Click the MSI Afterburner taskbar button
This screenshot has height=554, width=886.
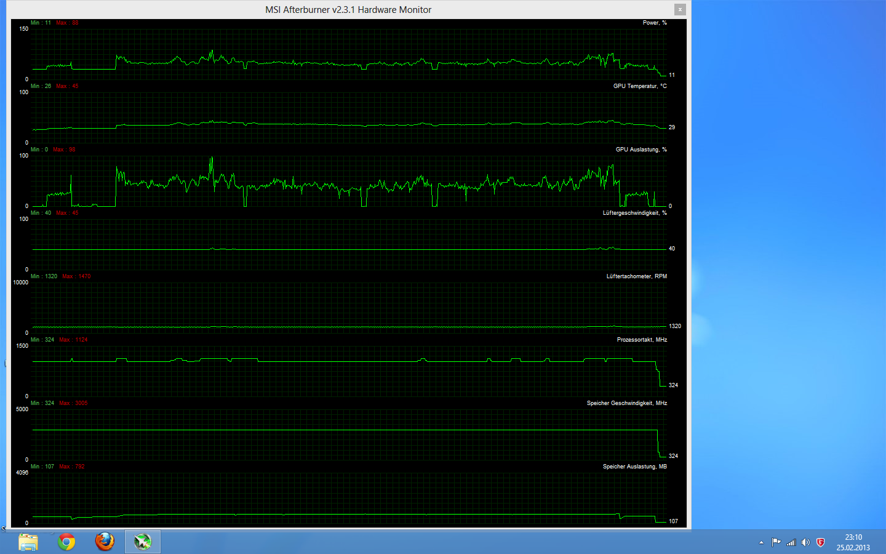(x=143, y=542)
